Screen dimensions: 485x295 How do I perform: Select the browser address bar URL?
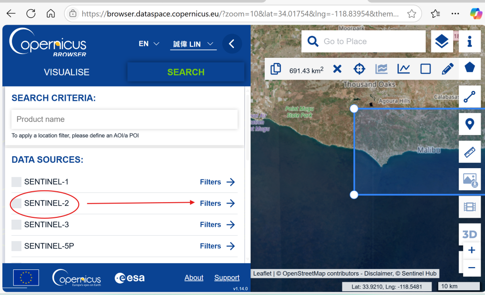pyautogui.click(x=240, y=14)
